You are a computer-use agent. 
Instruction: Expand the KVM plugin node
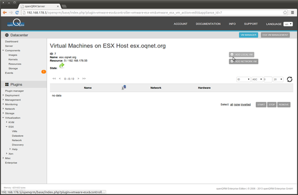click(x=7, y=122)
